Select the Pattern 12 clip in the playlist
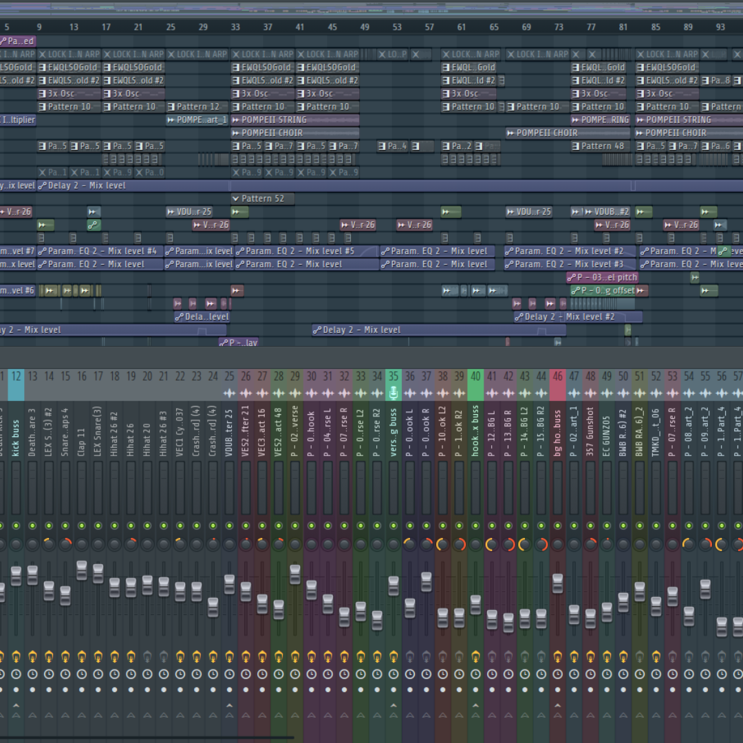Screen dimensions: 743x743 coord(197,107)
